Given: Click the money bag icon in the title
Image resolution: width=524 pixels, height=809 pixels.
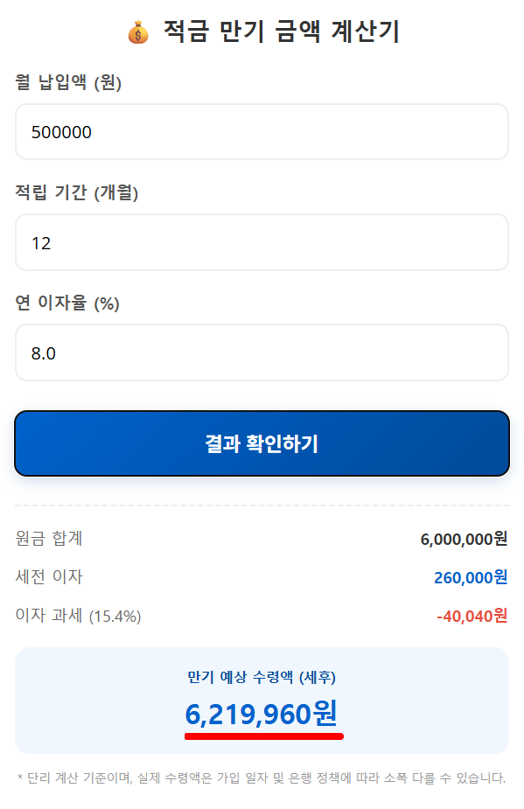Looking at the screenshot, I should (x=138, y=30).
